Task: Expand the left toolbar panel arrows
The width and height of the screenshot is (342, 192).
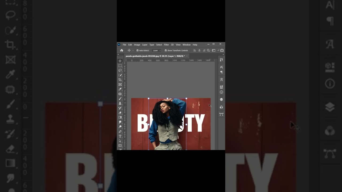Action: [x=118, y=54]
